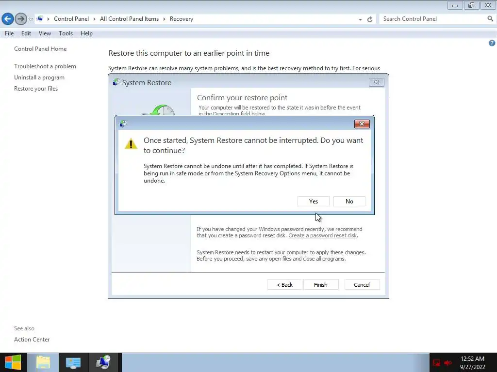This screenshot has width=497, height=372.
Task: Minimize the Control Panel window
Action: (455, 5)
